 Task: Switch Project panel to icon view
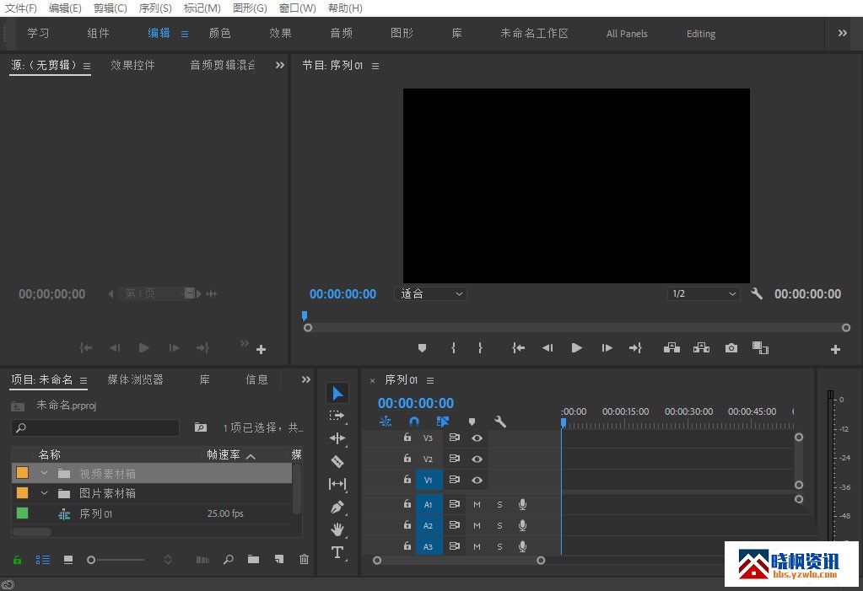pos(68,560)
